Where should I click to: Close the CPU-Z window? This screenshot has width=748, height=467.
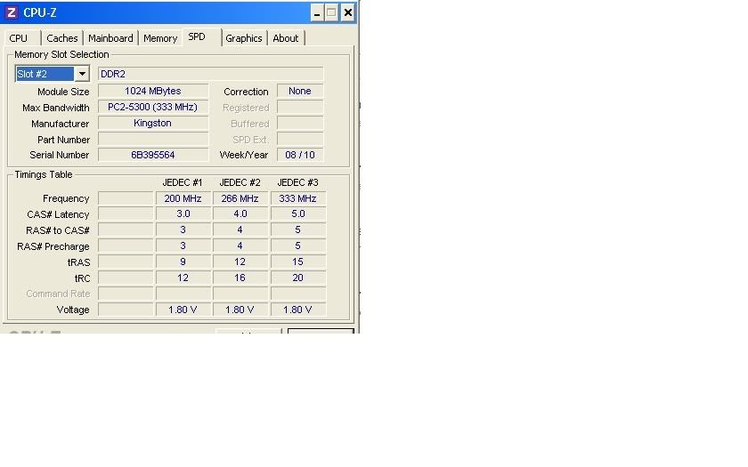347,12
